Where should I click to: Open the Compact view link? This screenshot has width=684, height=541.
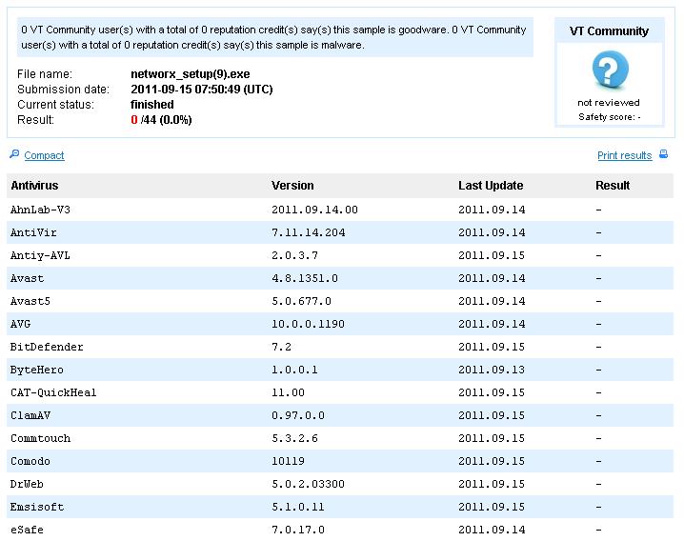(44, 155)
